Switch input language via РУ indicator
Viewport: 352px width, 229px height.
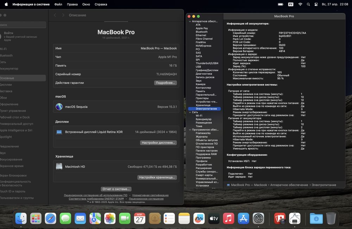coord(291,4)
